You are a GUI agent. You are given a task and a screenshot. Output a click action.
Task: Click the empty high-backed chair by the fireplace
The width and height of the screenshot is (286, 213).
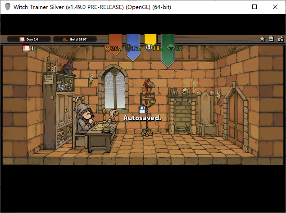[x=207, y=113]
